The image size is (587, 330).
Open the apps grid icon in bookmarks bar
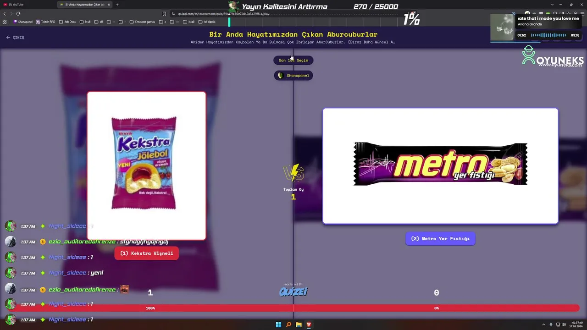pyautogui.click(x=5, y=22)
